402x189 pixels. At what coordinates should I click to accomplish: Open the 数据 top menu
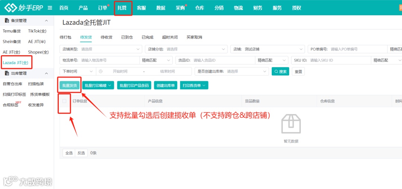point(161,8)
